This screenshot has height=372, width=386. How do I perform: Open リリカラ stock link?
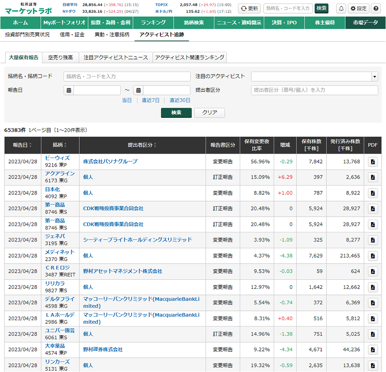(55, 283)
